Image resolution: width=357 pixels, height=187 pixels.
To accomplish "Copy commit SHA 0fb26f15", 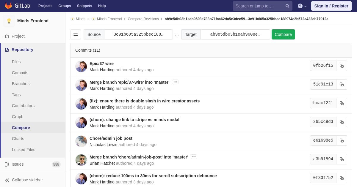I will point(342,66).
